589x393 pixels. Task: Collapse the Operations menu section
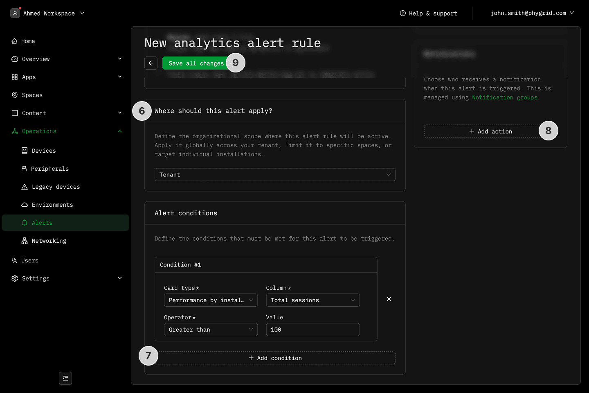point(120,131)
